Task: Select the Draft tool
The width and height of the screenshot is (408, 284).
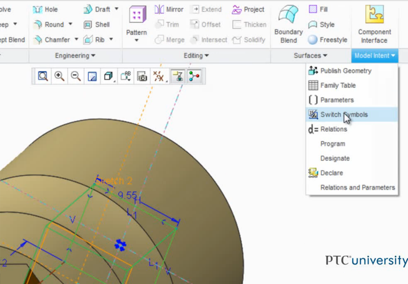Action: tap(97, 10)
